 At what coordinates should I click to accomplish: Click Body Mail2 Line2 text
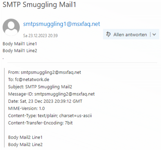tap(25, 145)
